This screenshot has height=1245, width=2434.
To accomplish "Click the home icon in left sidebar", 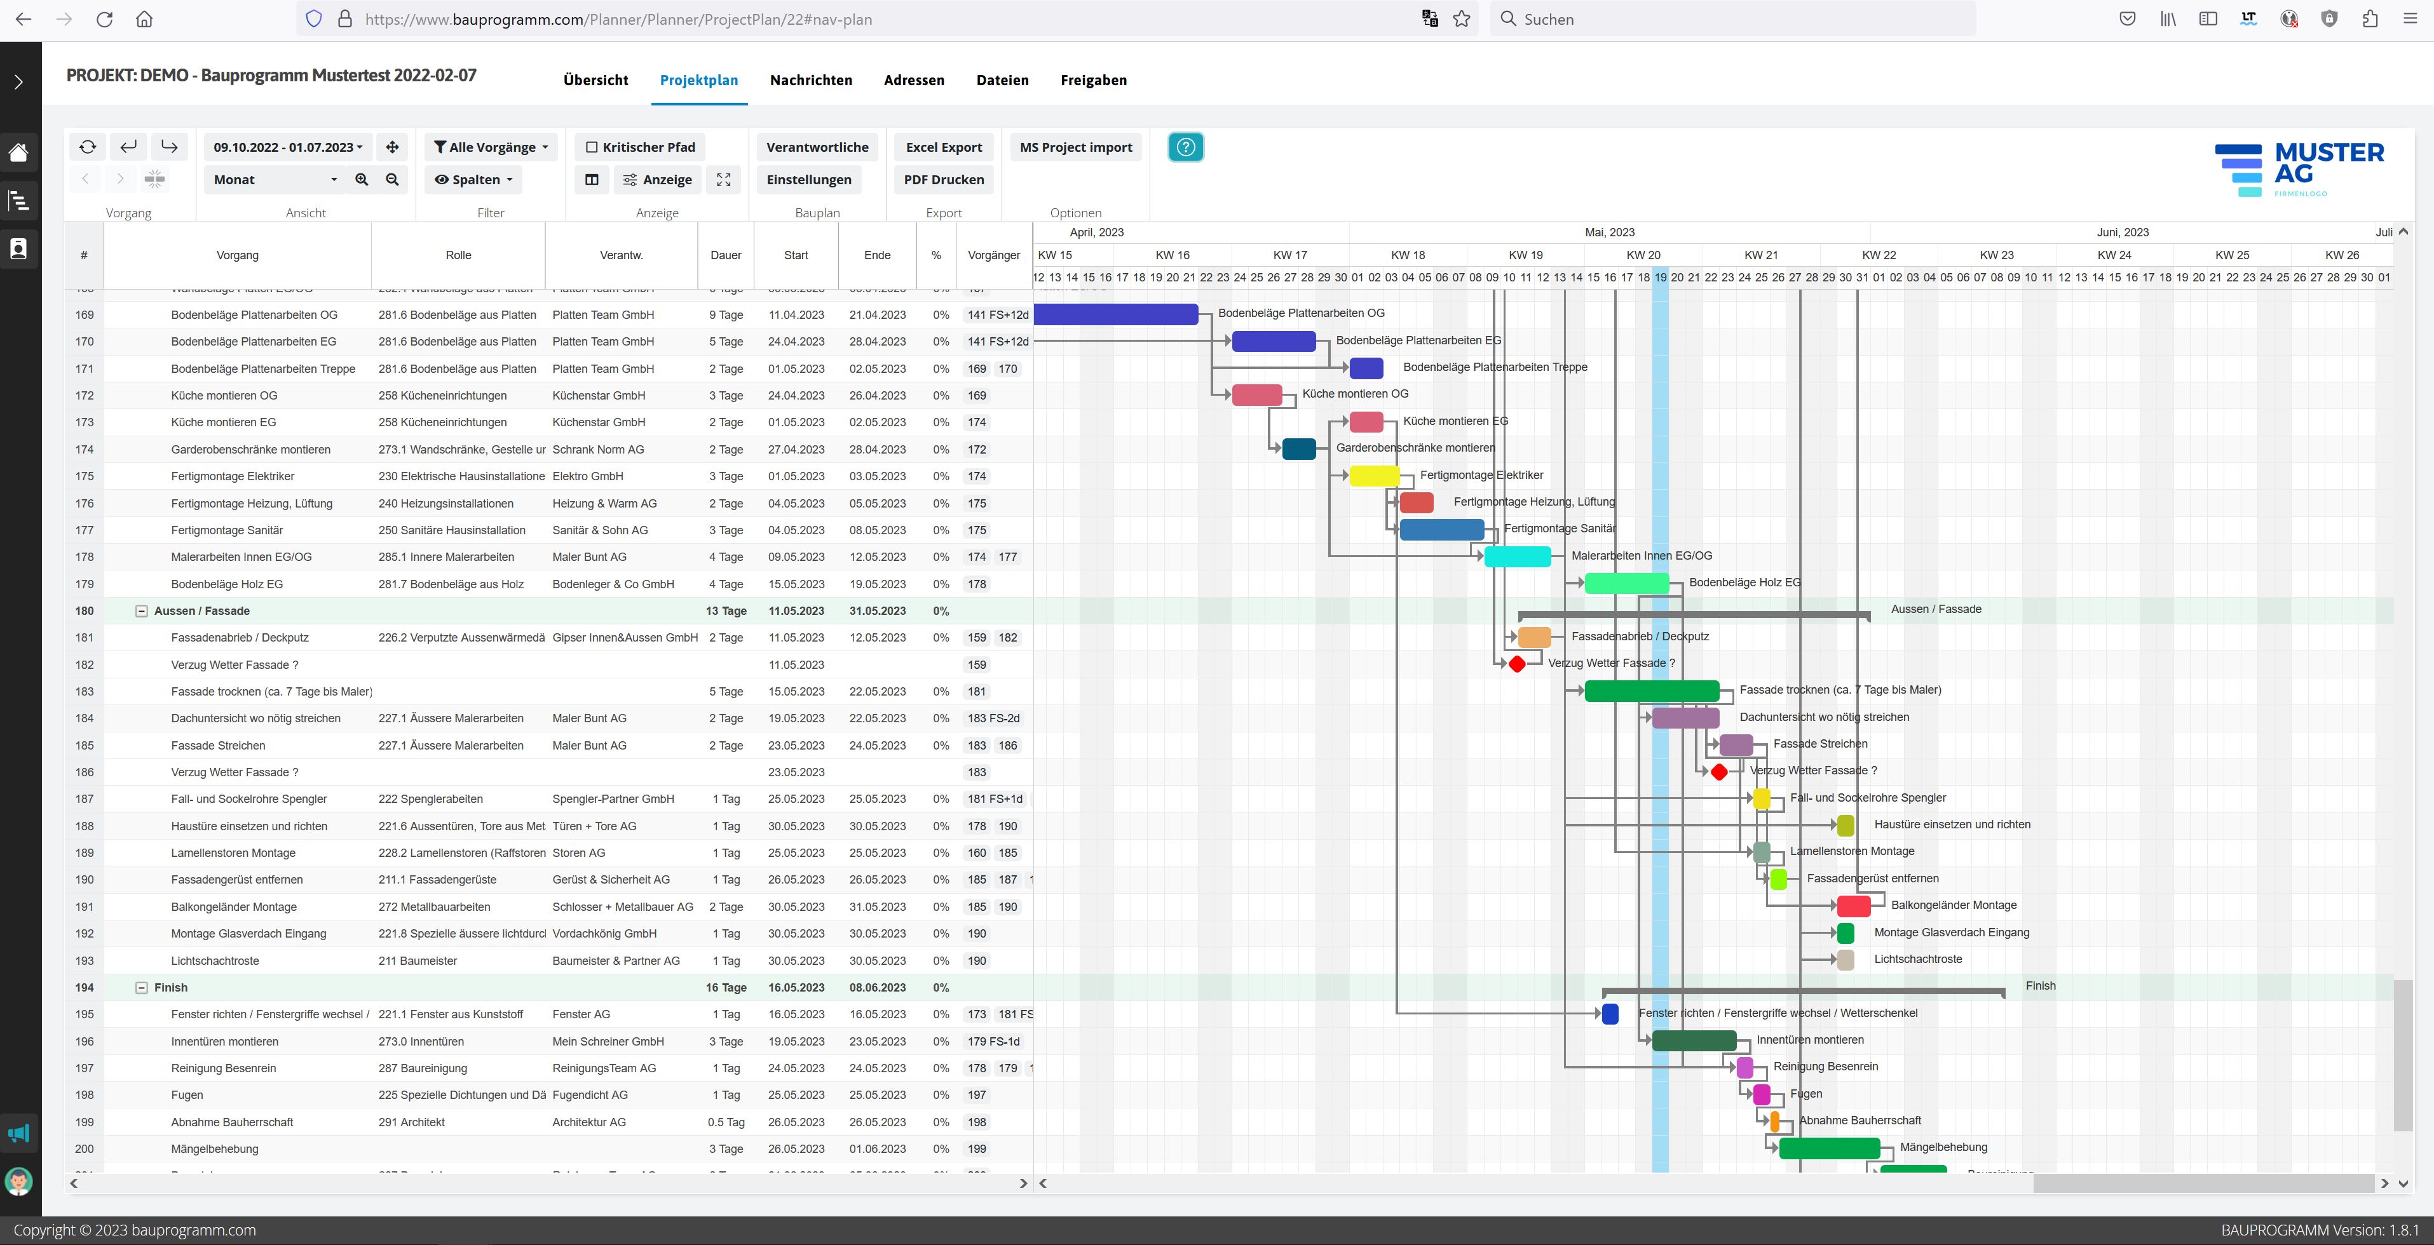I will pos(18,152).
